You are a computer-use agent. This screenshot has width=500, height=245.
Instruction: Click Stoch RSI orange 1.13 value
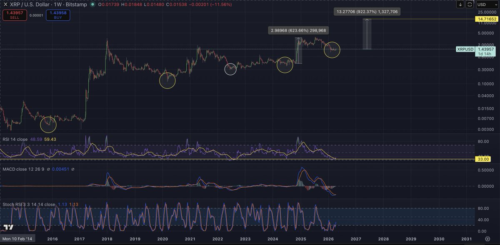[73, 204]
